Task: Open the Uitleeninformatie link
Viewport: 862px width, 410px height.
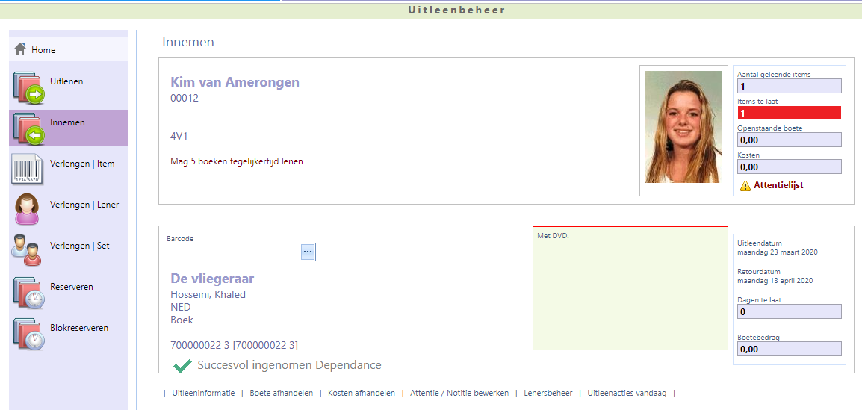Action: [x=203, y=393]
